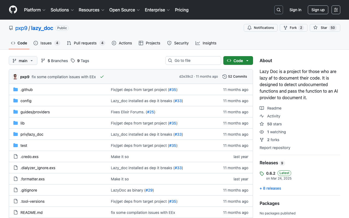The height and width of the screenshot is (218, 349).
Task: Open the + 8 releases link
Action: [270, 188]
